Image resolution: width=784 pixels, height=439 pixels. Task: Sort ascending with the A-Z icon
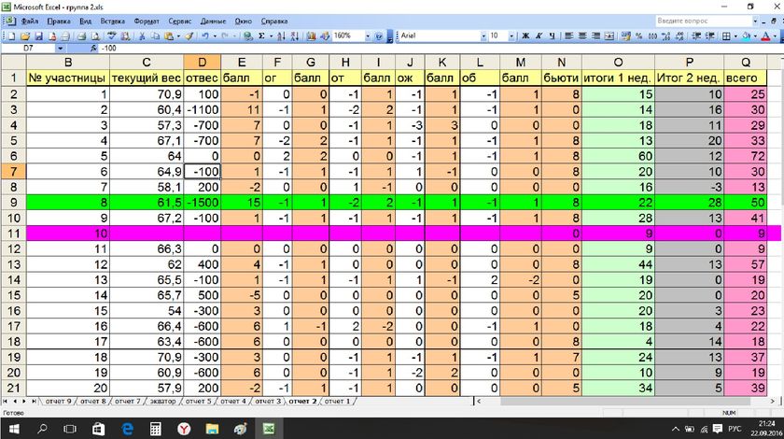point(281,36)
